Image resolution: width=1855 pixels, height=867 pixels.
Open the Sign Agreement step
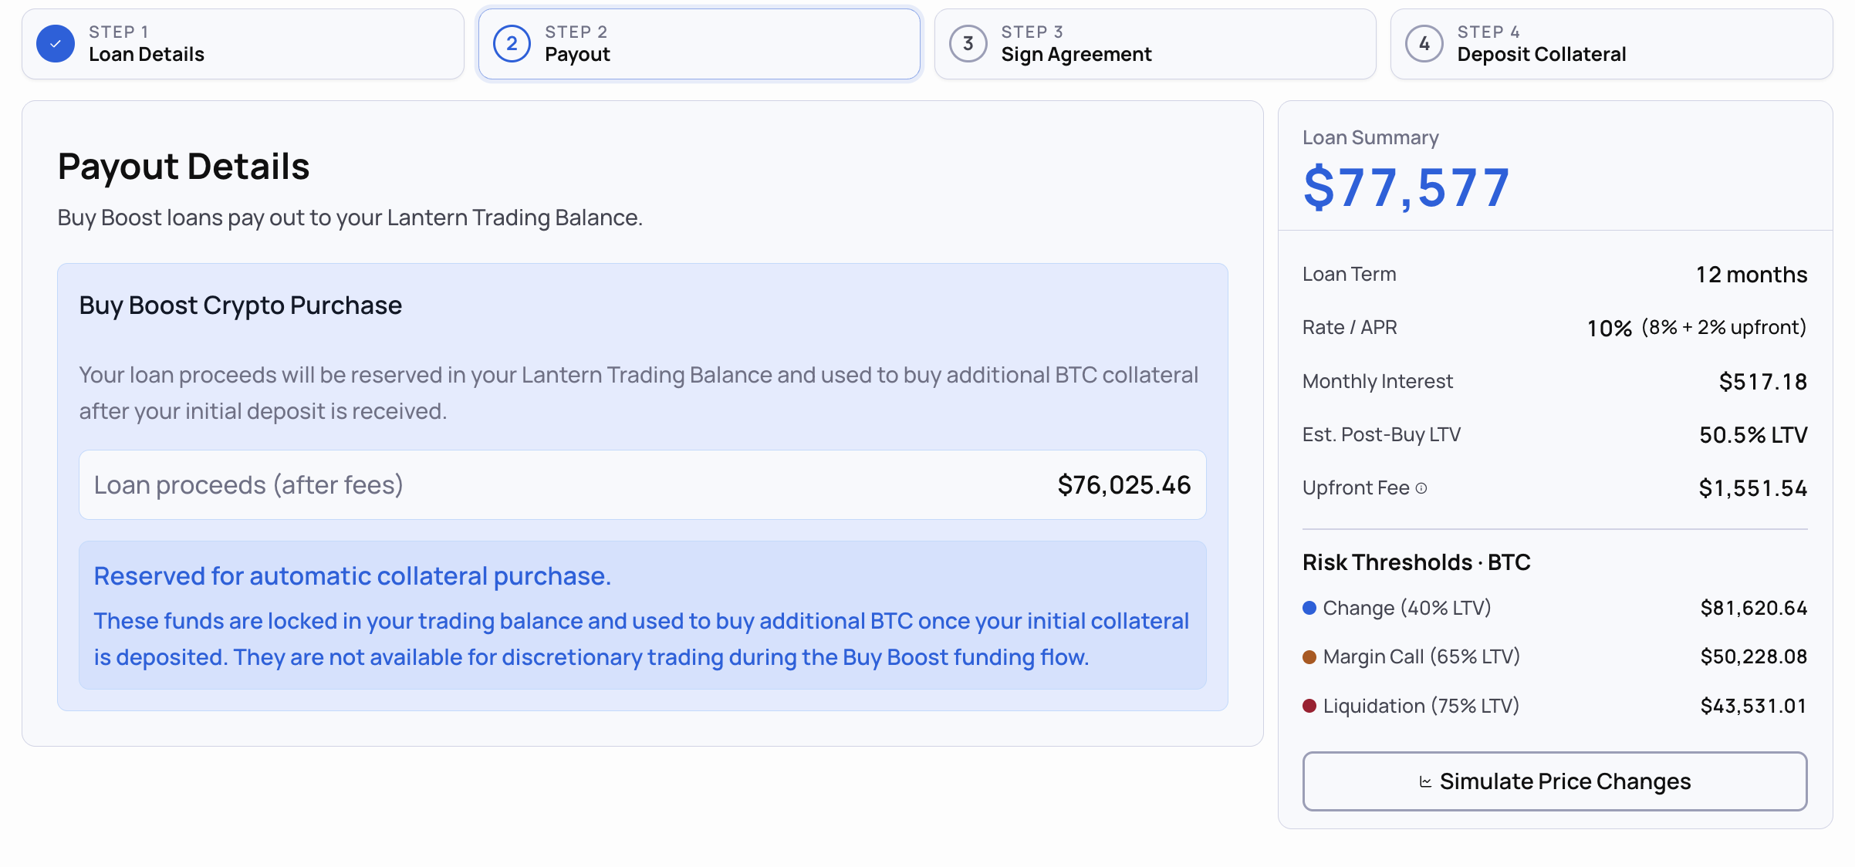(x=1155, y=44)
